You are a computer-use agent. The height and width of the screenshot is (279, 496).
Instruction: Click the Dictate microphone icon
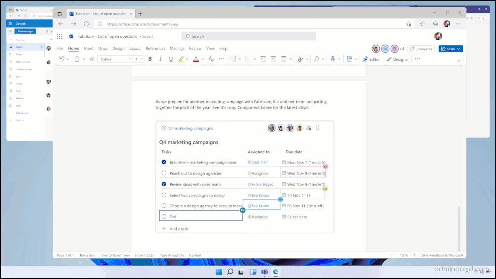coord(333,59)
